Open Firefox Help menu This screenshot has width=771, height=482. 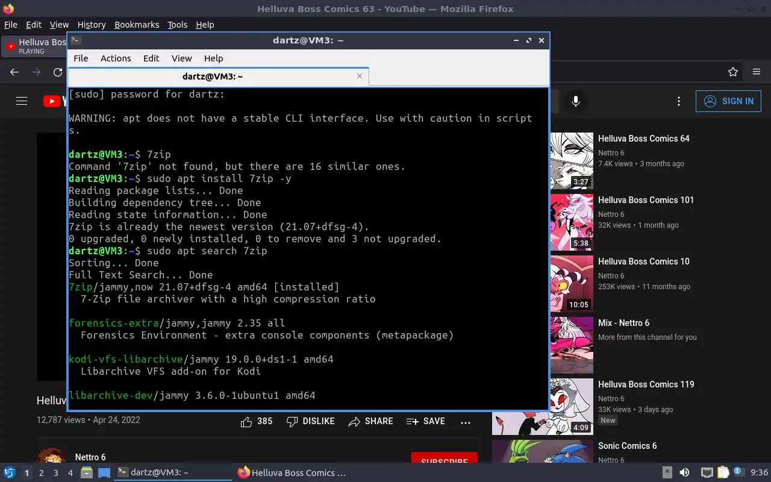pos(205,25)
